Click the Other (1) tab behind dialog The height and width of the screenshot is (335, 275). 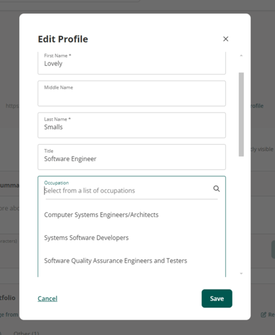coord(26,333)
